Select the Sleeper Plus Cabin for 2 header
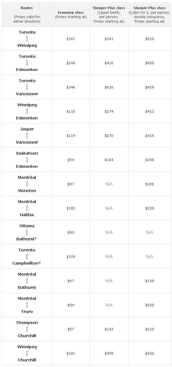The height and width of the screenshot is (367, 172). tap(150, 15)
